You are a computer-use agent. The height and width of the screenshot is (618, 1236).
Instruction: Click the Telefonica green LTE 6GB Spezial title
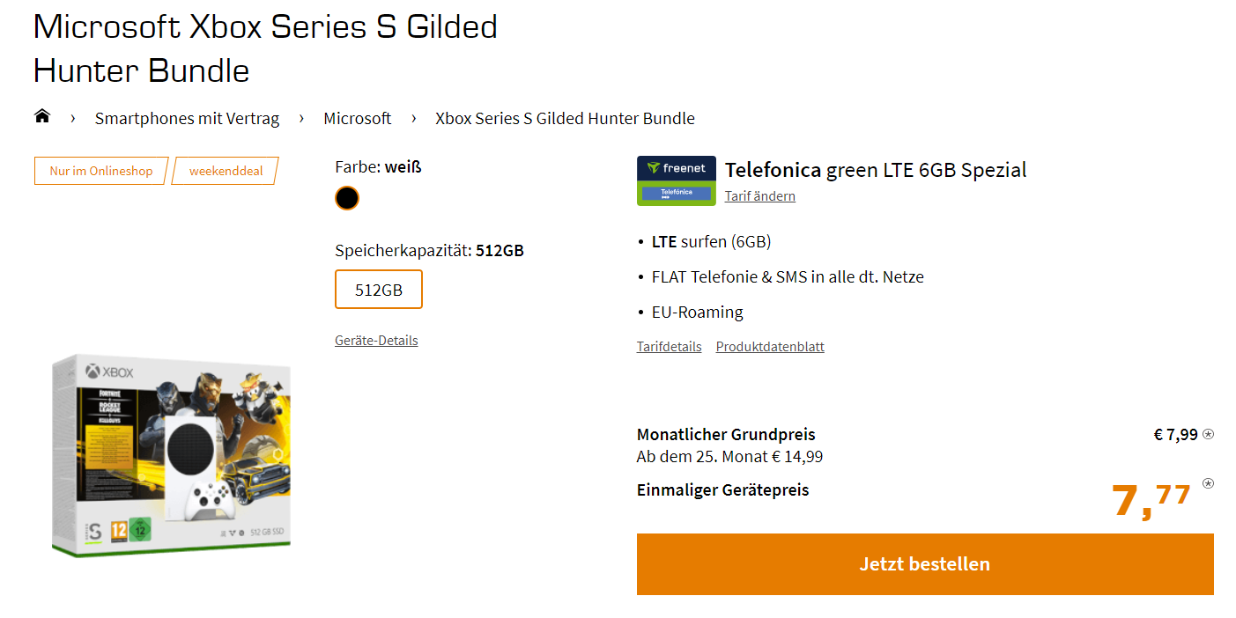click(876, 170)
